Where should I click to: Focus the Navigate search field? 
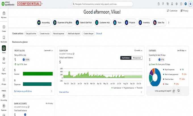click(x=102, y=4)
